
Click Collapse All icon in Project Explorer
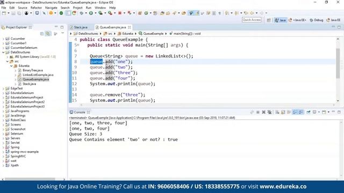tap(42, 34)
